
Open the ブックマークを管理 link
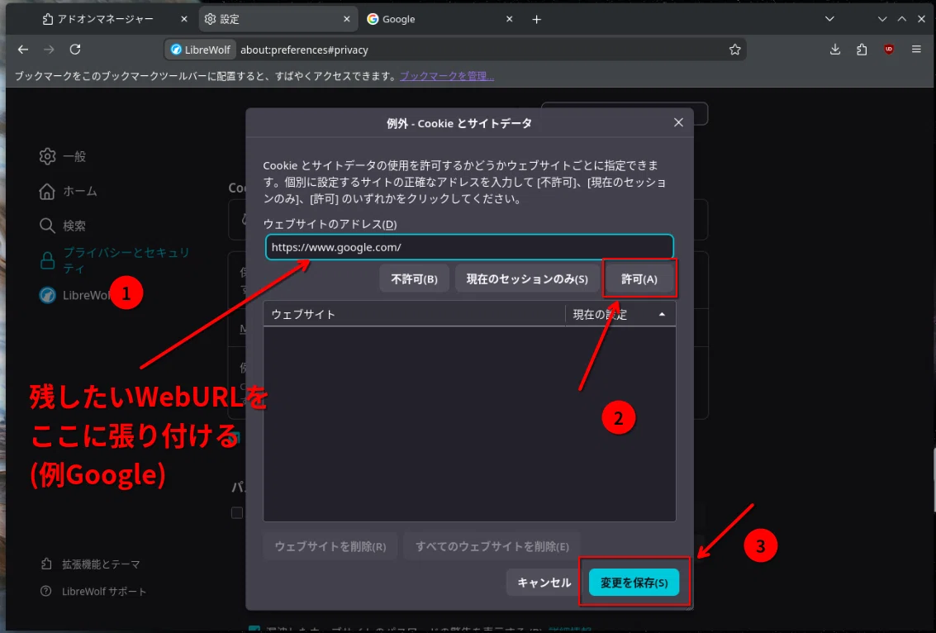(x=446, y=76)
